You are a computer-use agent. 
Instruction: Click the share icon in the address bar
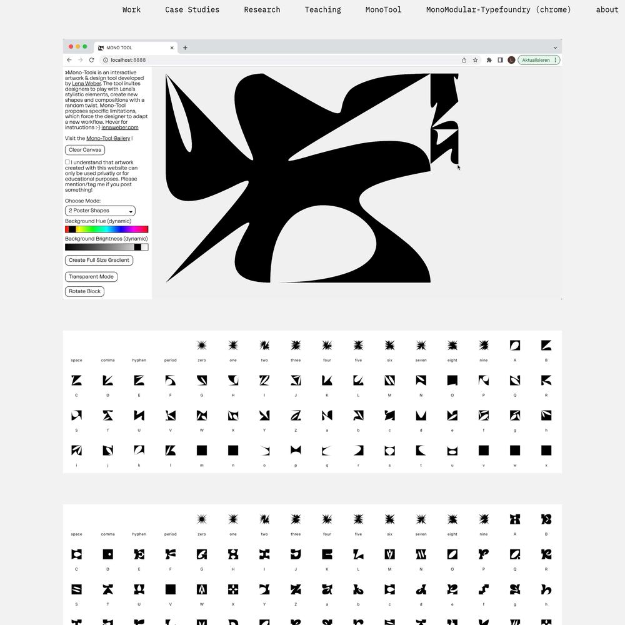click(464, 60)
